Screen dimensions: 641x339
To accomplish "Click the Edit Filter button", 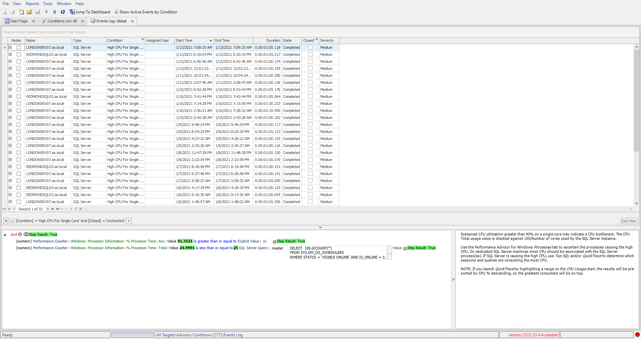I will pyautogui.click(x=629, y=221).
